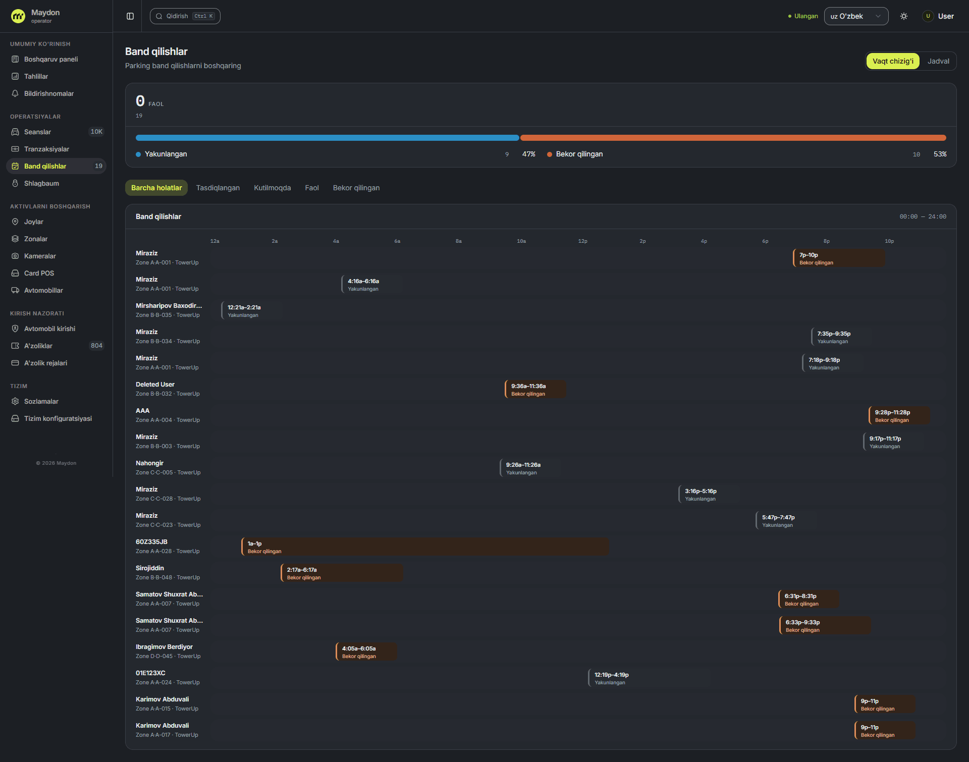Open the Bildirishnomalar bell icon

point(15,93)
